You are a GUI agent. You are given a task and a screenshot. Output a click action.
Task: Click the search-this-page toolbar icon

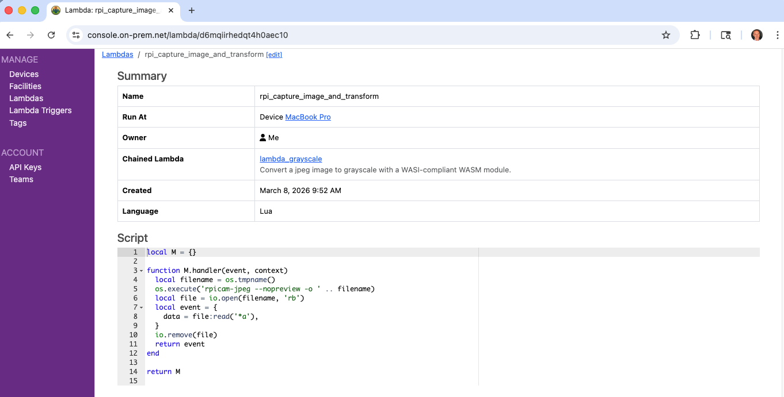(725, 35)
